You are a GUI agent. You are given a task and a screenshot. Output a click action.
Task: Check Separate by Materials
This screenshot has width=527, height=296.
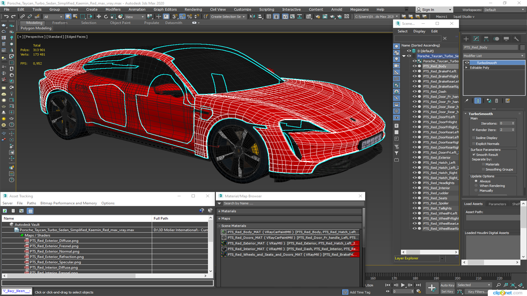click(x=483, y=164)
